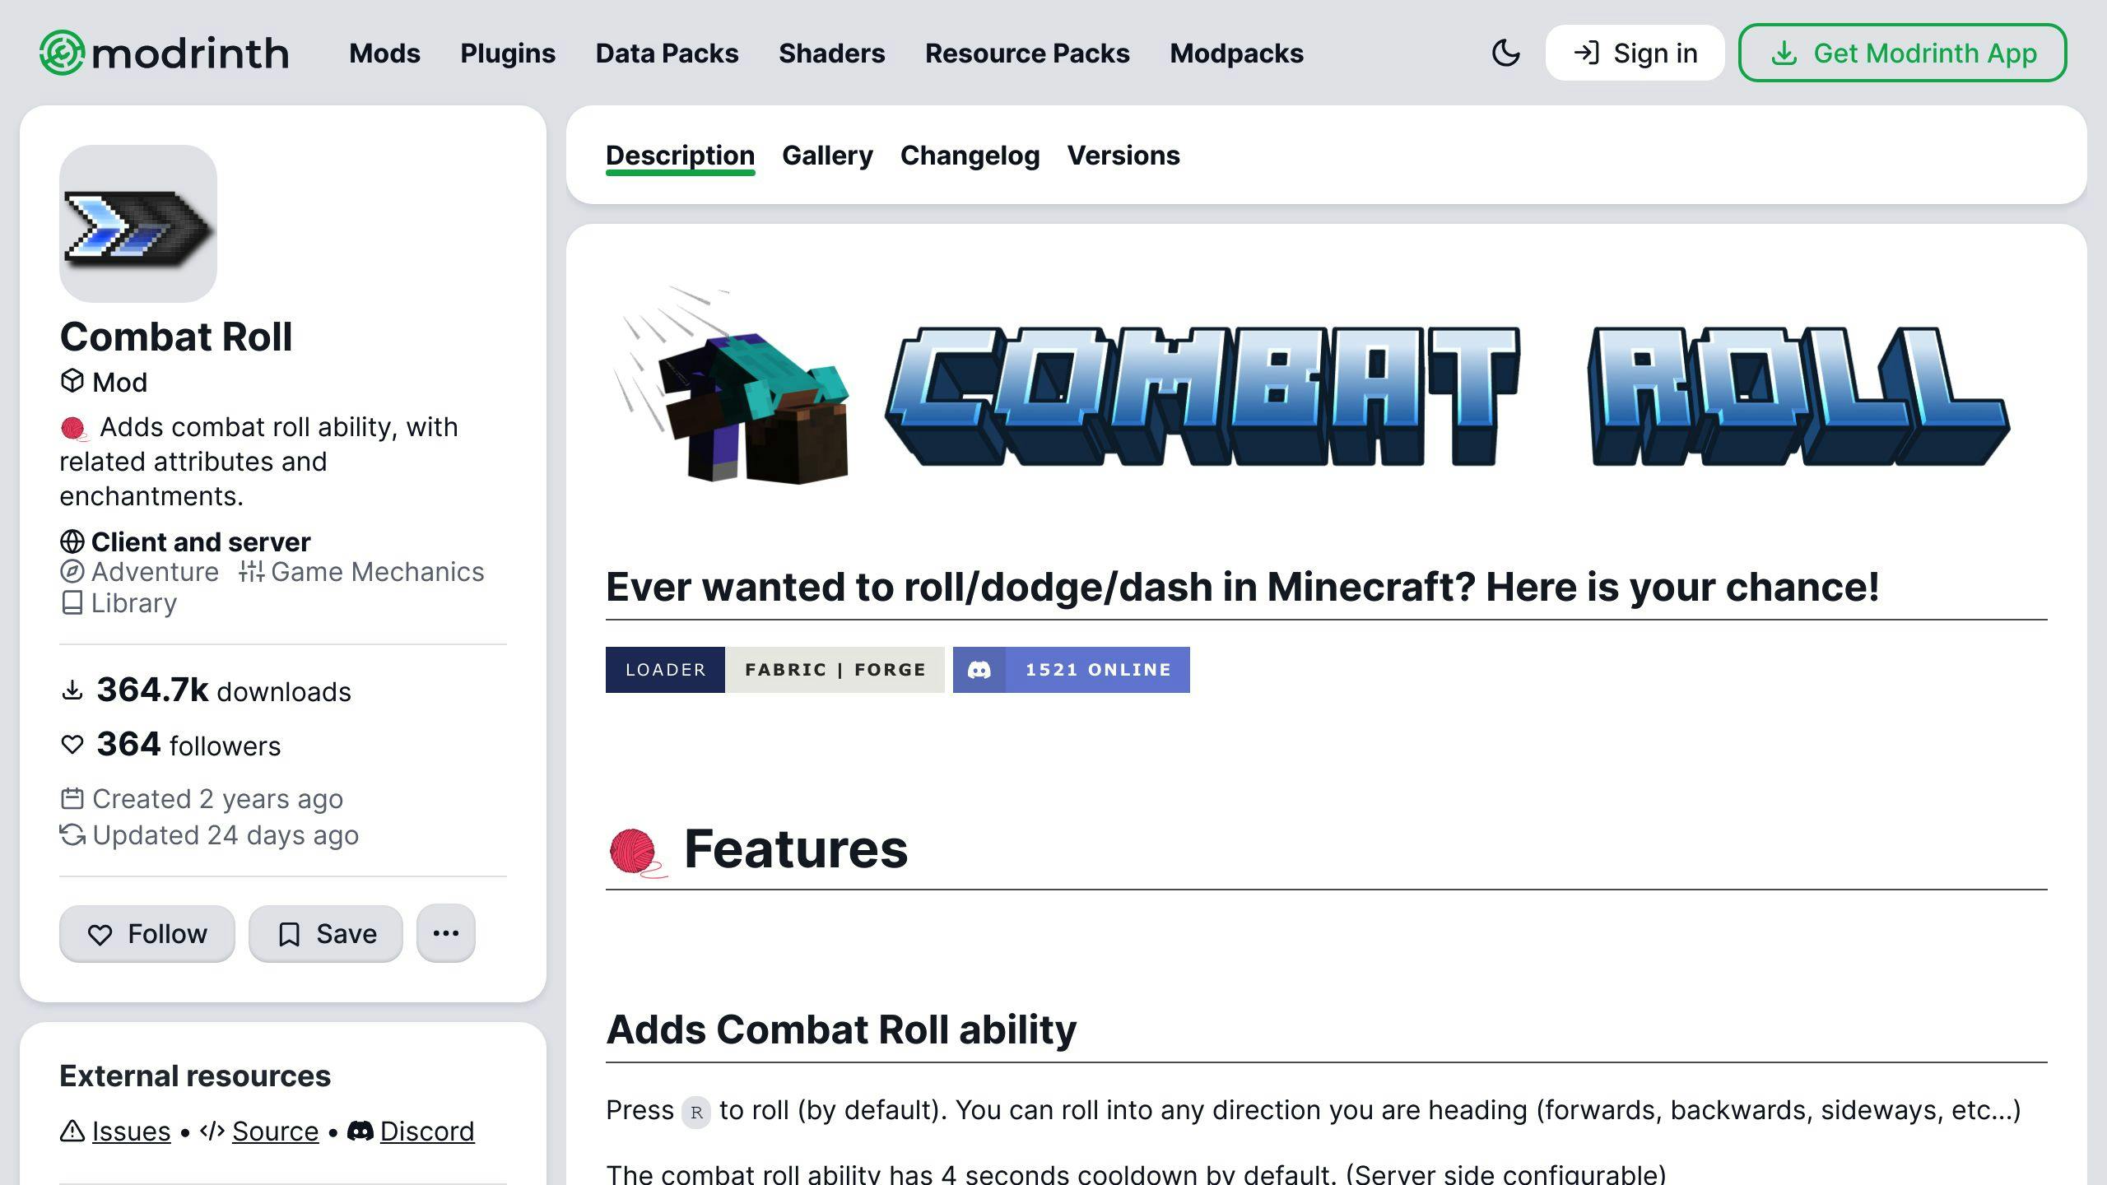Follow the Combat Roll mod

point(147,933)
